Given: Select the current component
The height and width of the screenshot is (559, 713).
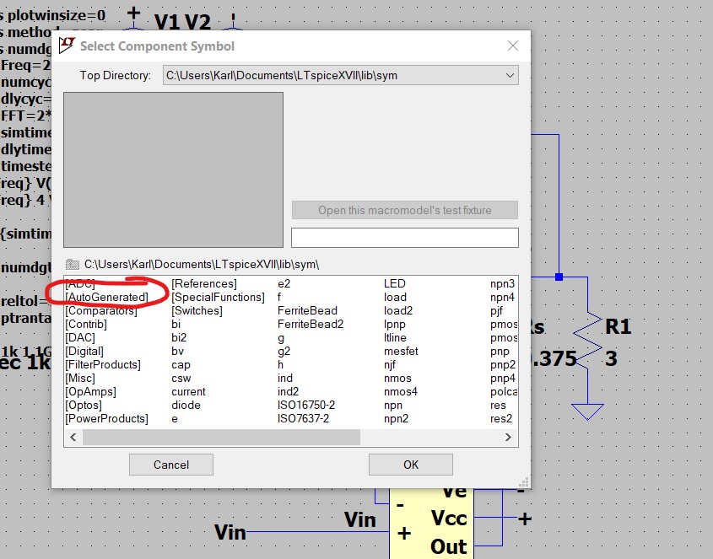Looking at the screenshot, I should (x=188, y=392).
